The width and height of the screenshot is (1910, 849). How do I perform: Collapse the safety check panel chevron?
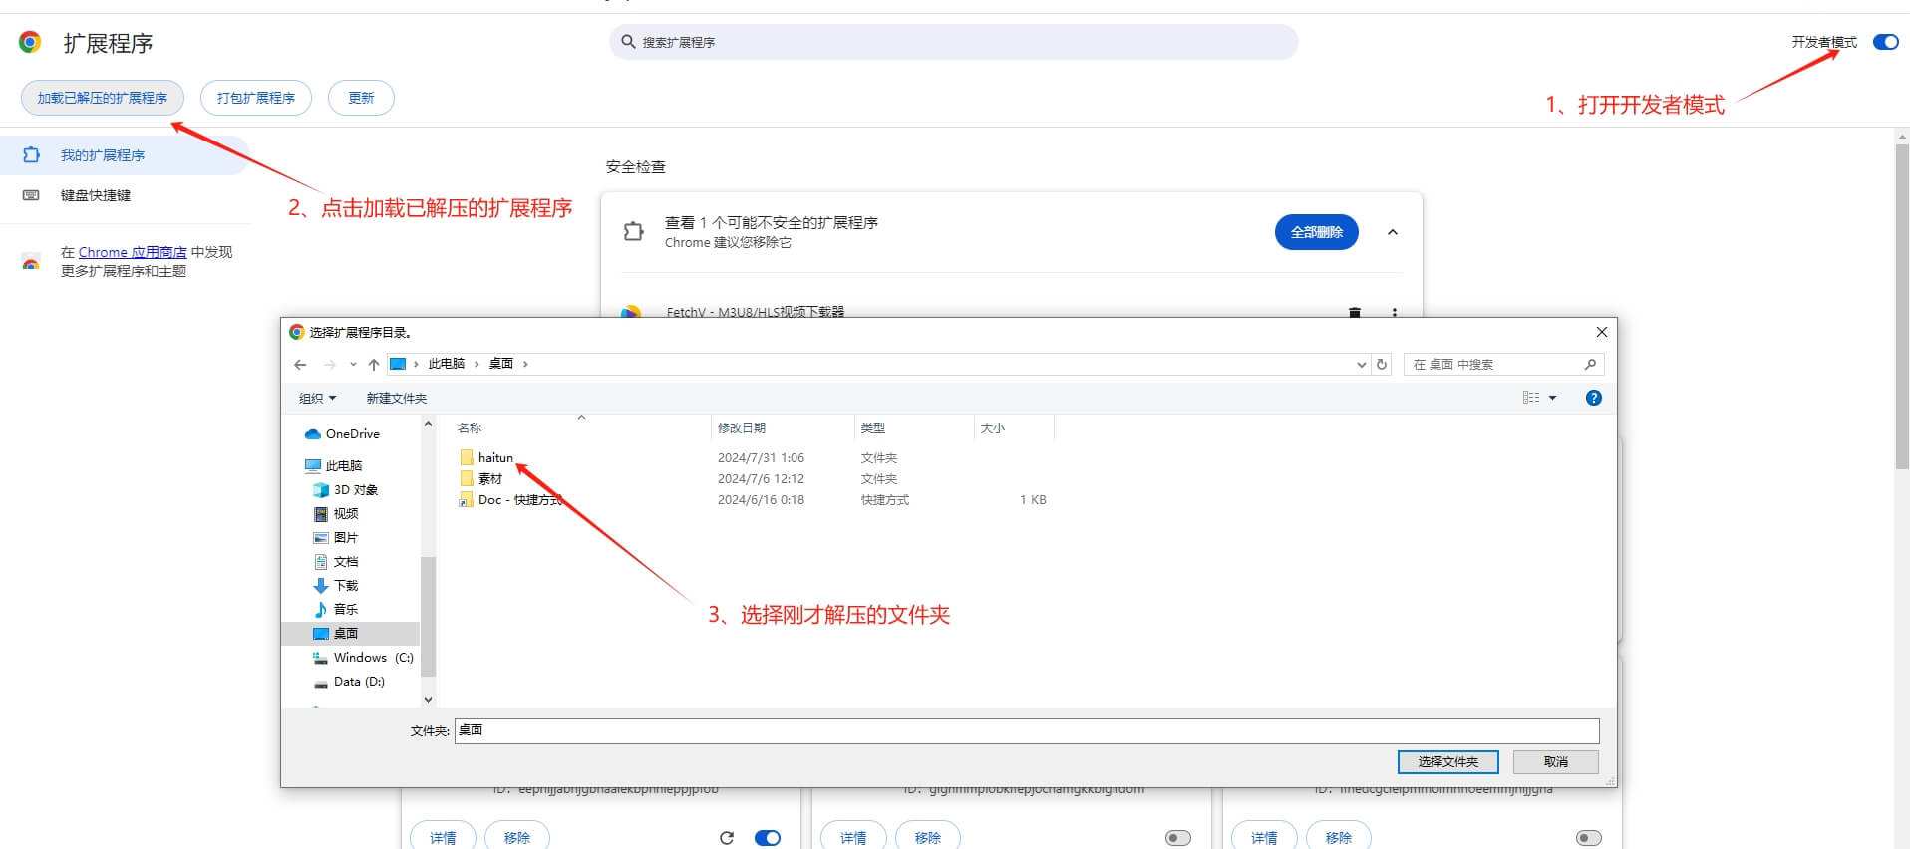click(1392, 232)
